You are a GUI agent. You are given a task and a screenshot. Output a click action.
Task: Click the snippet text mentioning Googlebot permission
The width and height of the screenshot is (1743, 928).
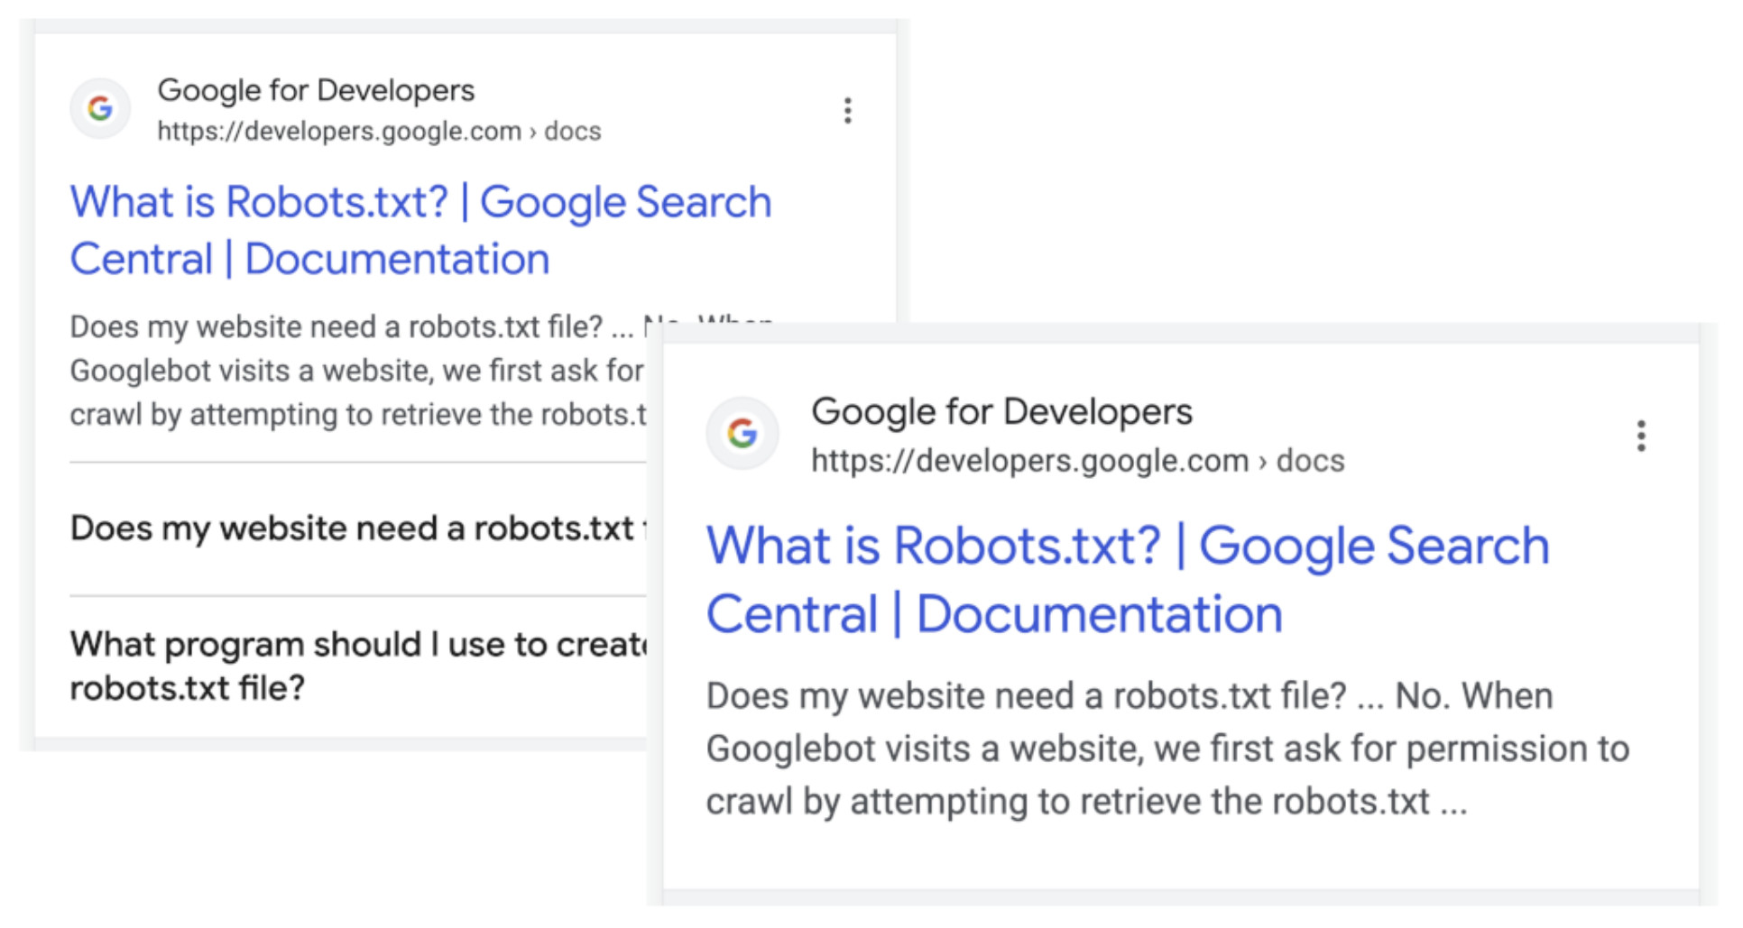[x=1164, y=749]
